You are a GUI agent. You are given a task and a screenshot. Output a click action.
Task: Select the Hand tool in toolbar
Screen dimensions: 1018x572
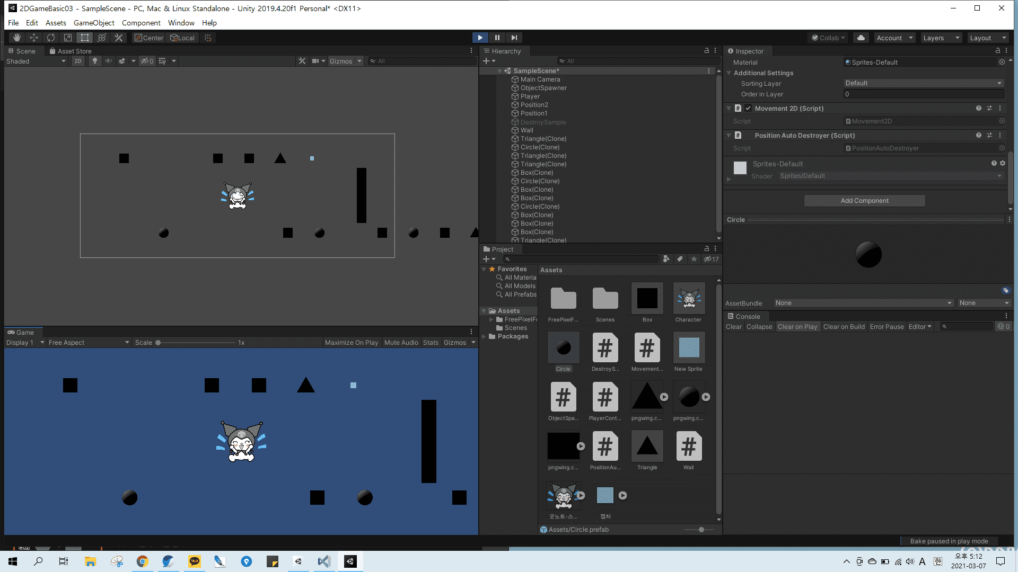[x=17, y=38]
